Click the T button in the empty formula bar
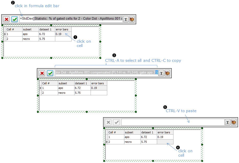This screenshot has height=163, width=239. pos(227,122)
